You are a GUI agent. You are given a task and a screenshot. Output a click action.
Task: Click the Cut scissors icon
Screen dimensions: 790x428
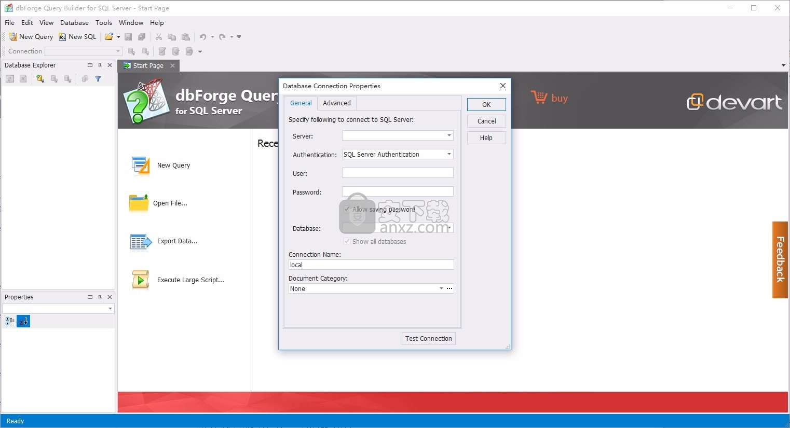point(159,37)
